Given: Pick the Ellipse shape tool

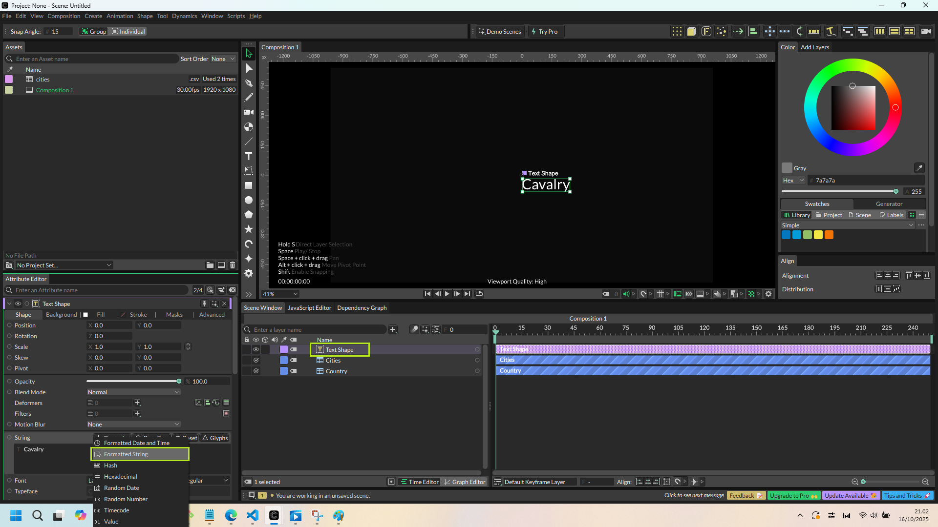Looking at the screenshot, I should pos(249,200).
